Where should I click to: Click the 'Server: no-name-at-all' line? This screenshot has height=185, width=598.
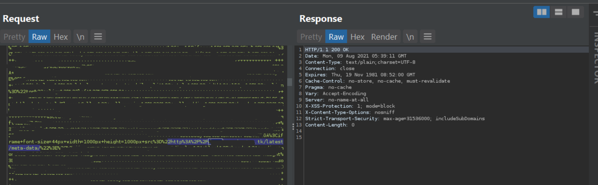click(337, 99)
